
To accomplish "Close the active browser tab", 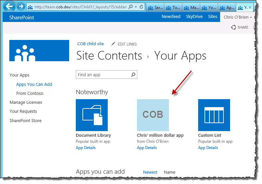I will (250, 7).
